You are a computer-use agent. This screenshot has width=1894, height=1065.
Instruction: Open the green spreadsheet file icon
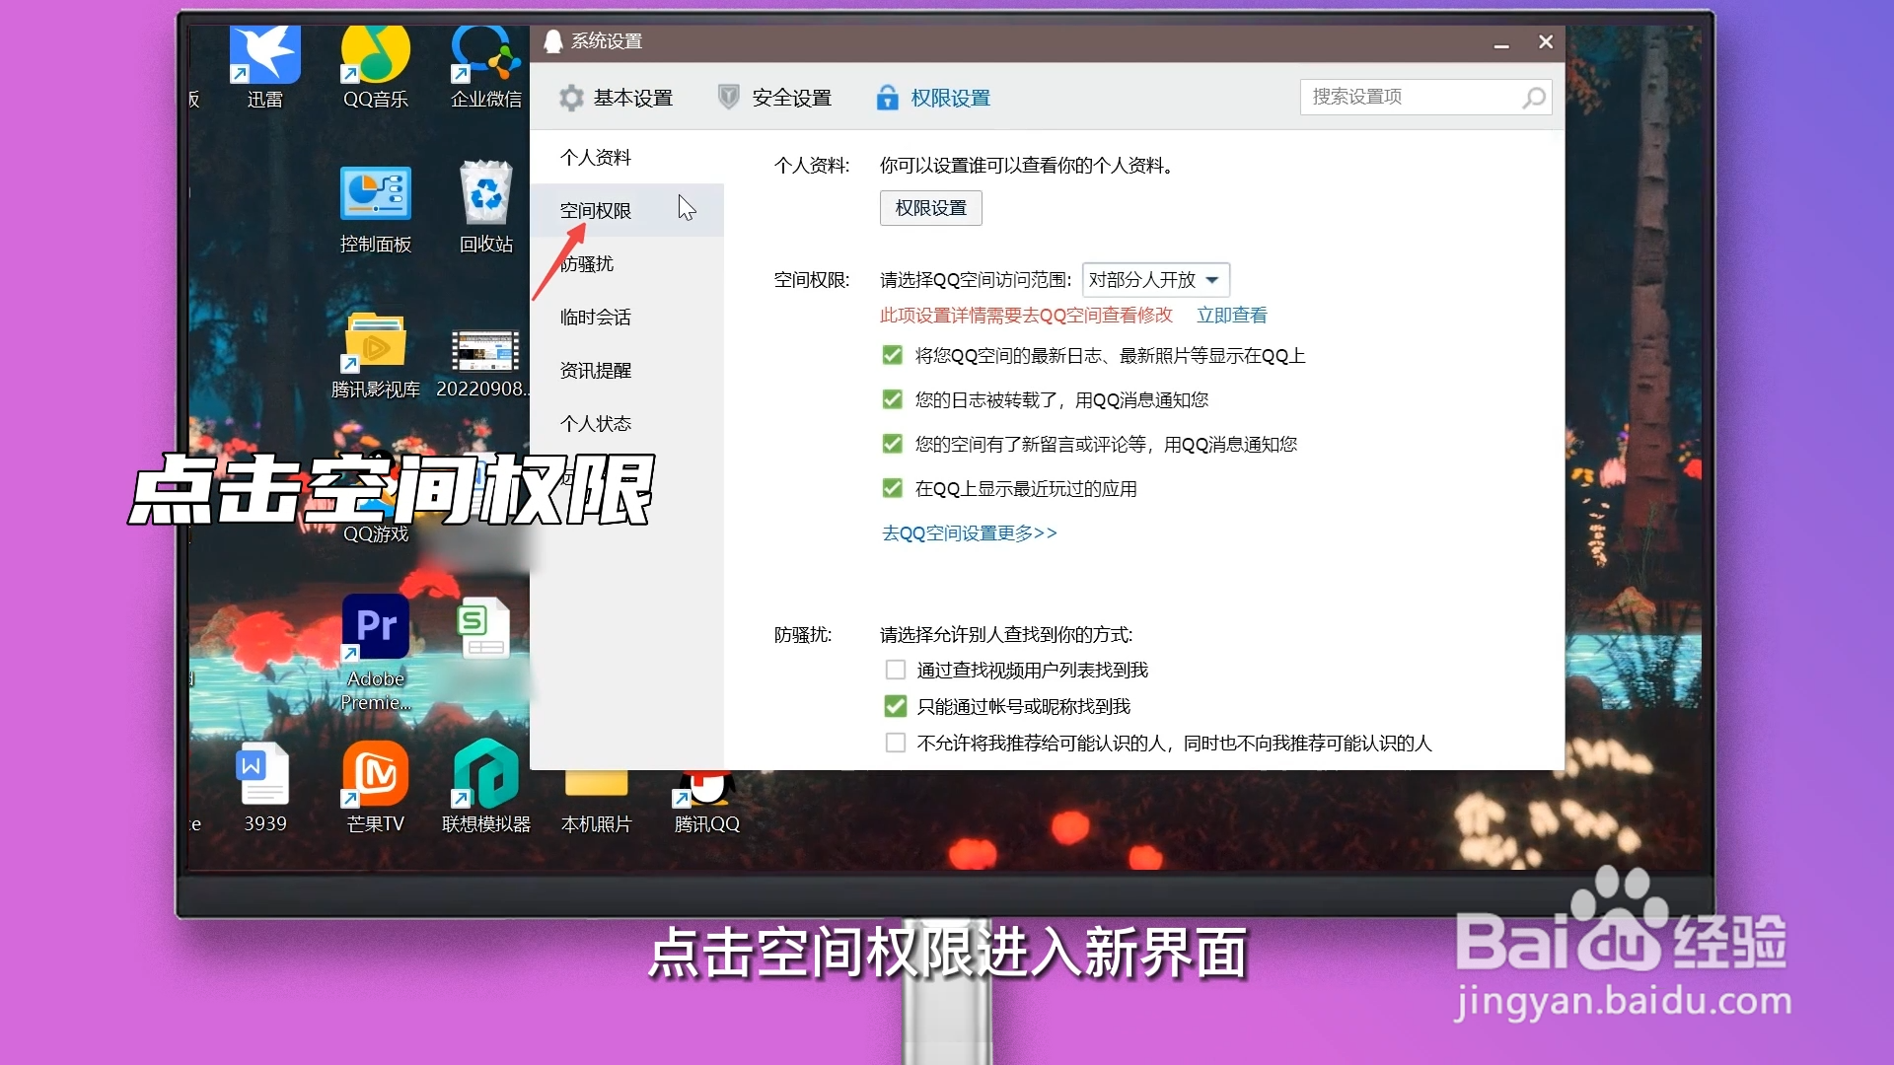coord(483,628)
